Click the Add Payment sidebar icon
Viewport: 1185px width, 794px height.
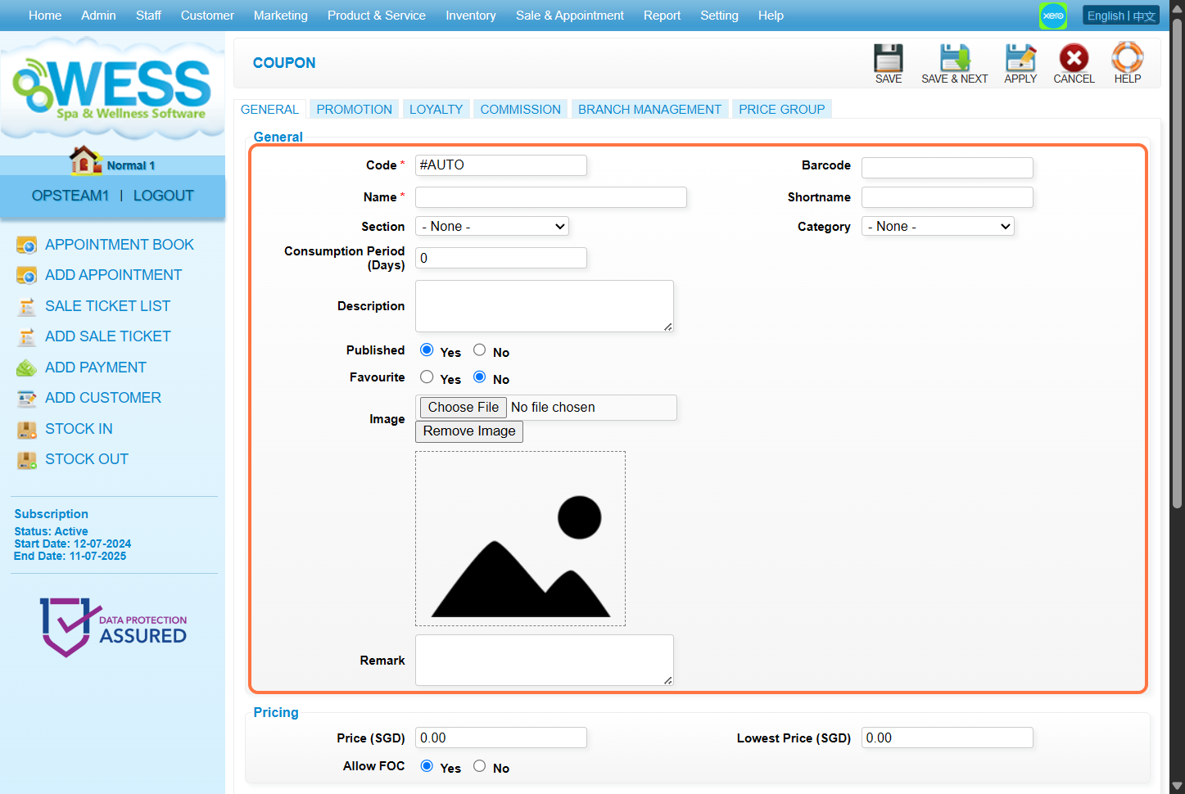(26, 368)
